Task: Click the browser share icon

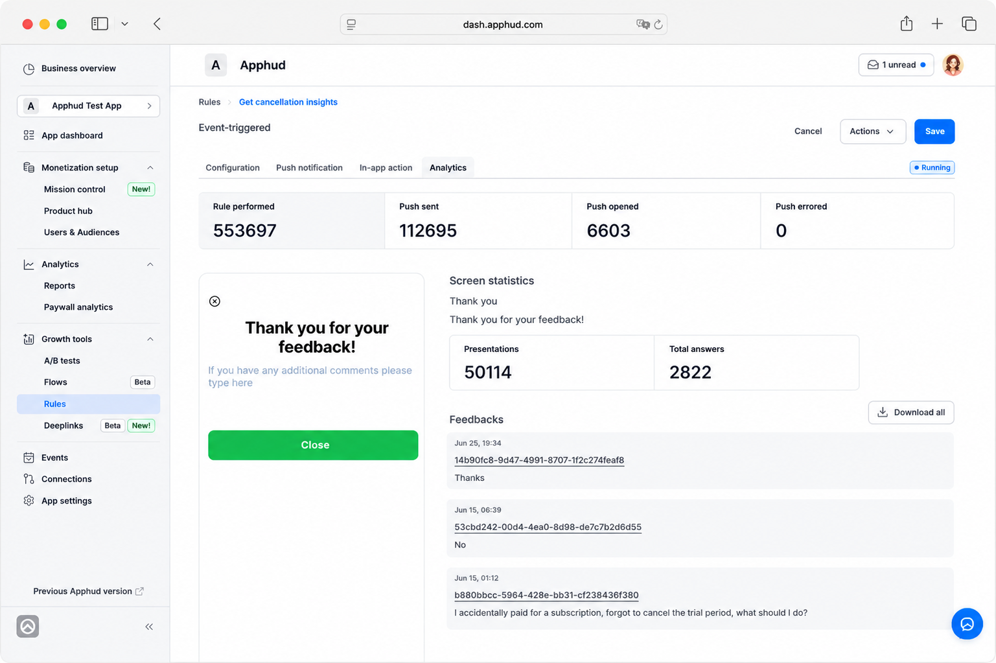Action: tap(907, 24)
